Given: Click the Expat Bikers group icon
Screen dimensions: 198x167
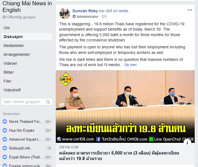Looking at the screenshot, I should pyautogui.click(x=5, y=157).
